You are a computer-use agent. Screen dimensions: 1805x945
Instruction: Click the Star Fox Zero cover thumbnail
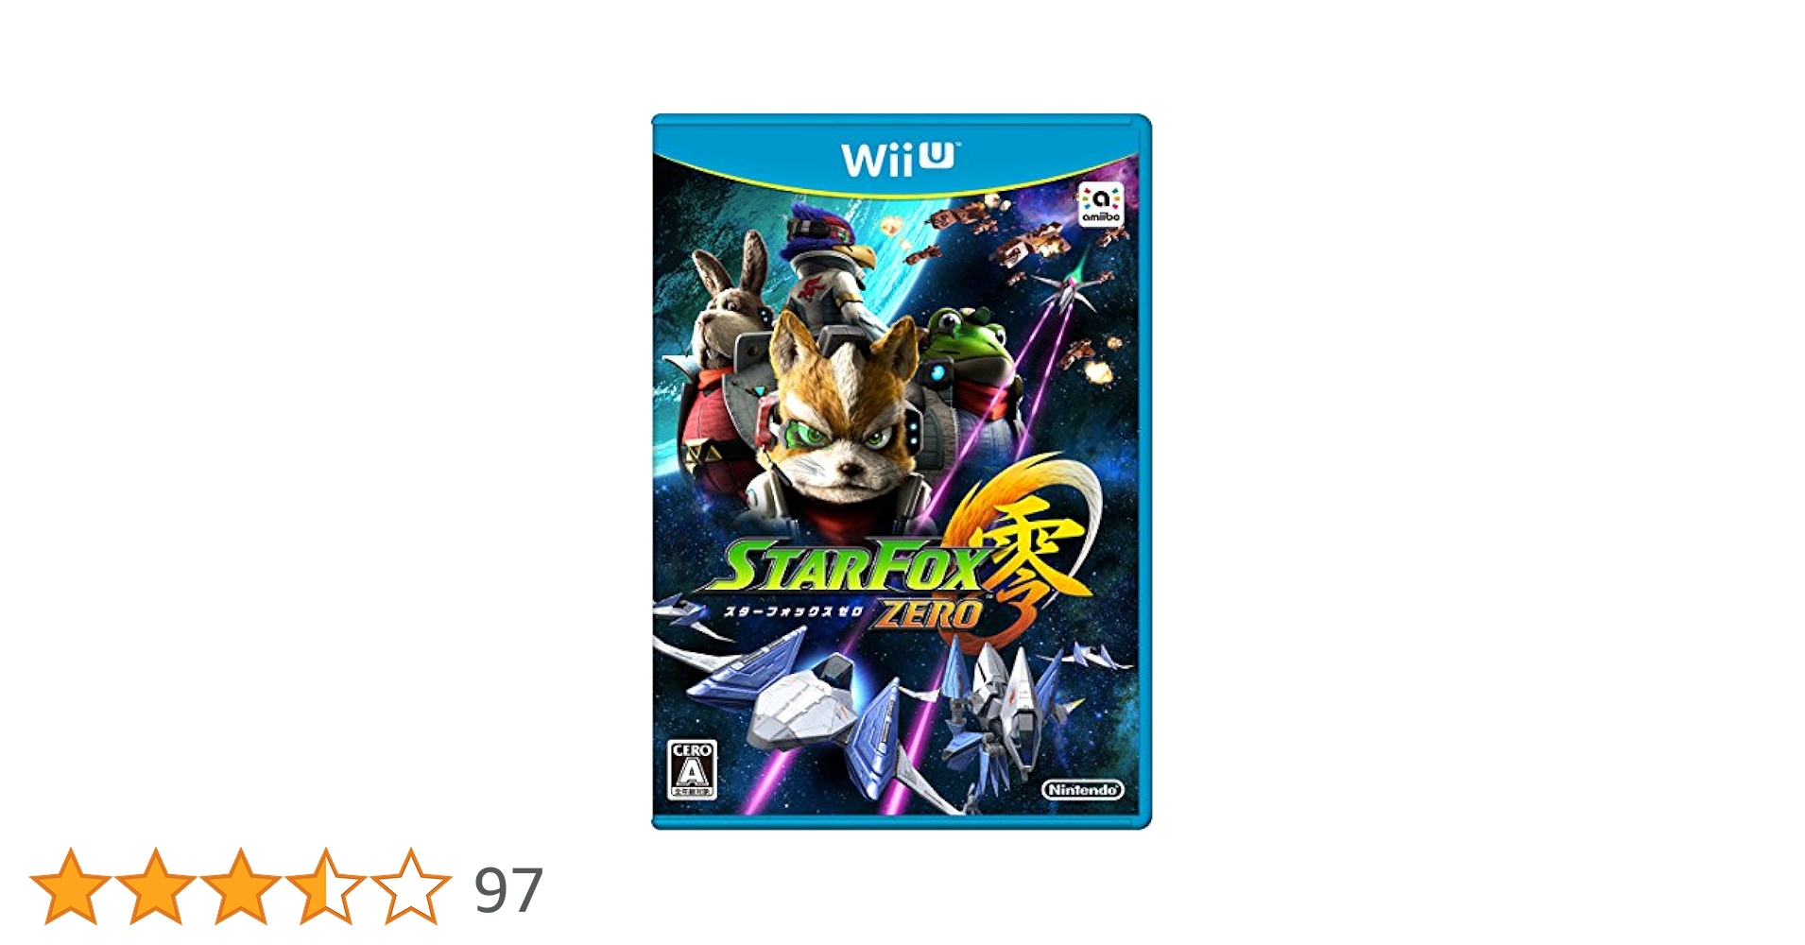click(x=901, y=472)
